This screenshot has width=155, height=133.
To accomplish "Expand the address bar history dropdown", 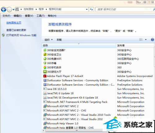I will tap(87, 9).
